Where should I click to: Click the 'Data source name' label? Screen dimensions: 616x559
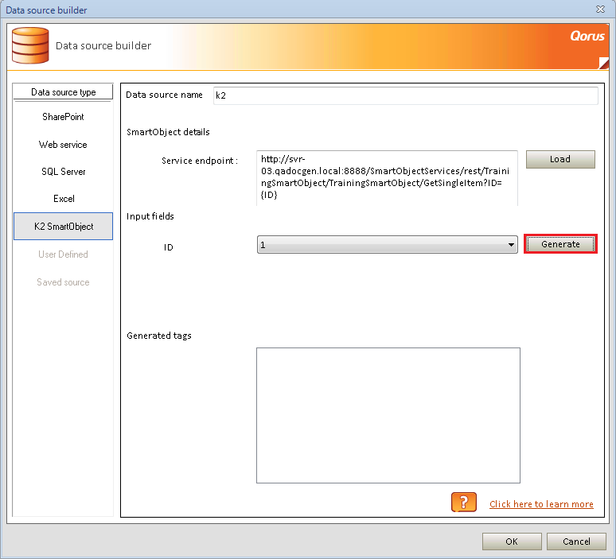coord(164,95)
